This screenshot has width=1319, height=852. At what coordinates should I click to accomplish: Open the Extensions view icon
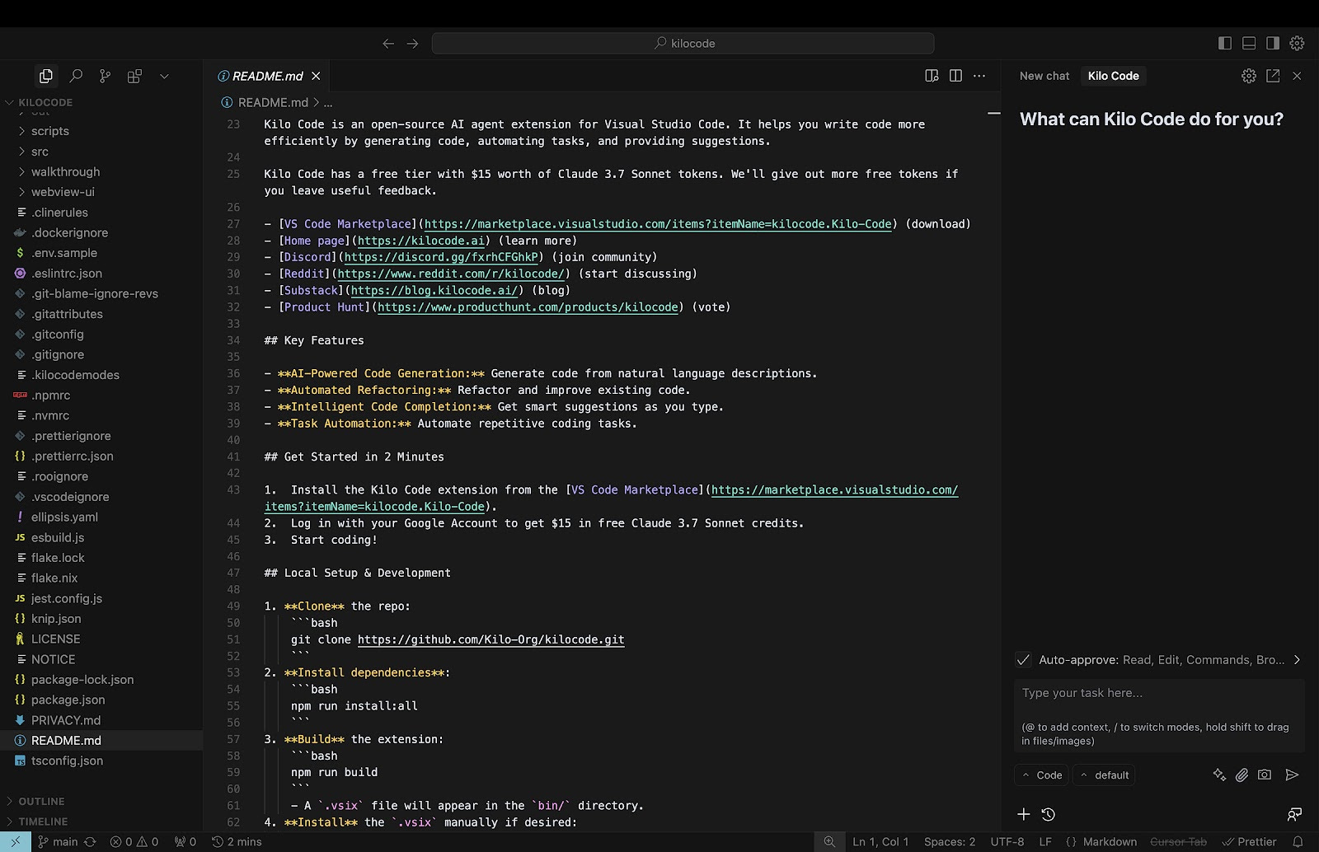click(134, 76)
